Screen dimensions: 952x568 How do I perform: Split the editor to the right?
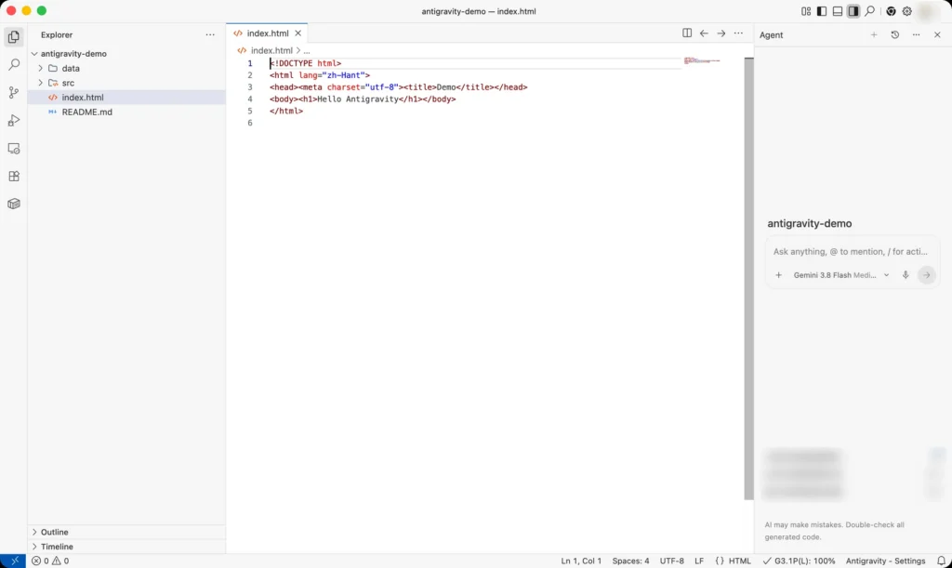click(687, 33)
